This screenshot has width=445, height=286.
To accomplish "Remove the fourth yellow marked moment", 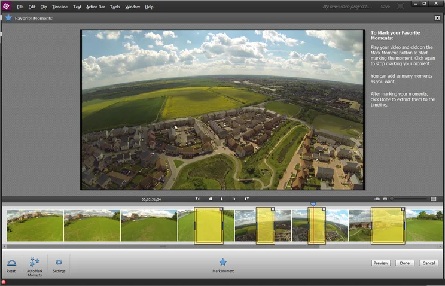I will [x=403, y=209].
